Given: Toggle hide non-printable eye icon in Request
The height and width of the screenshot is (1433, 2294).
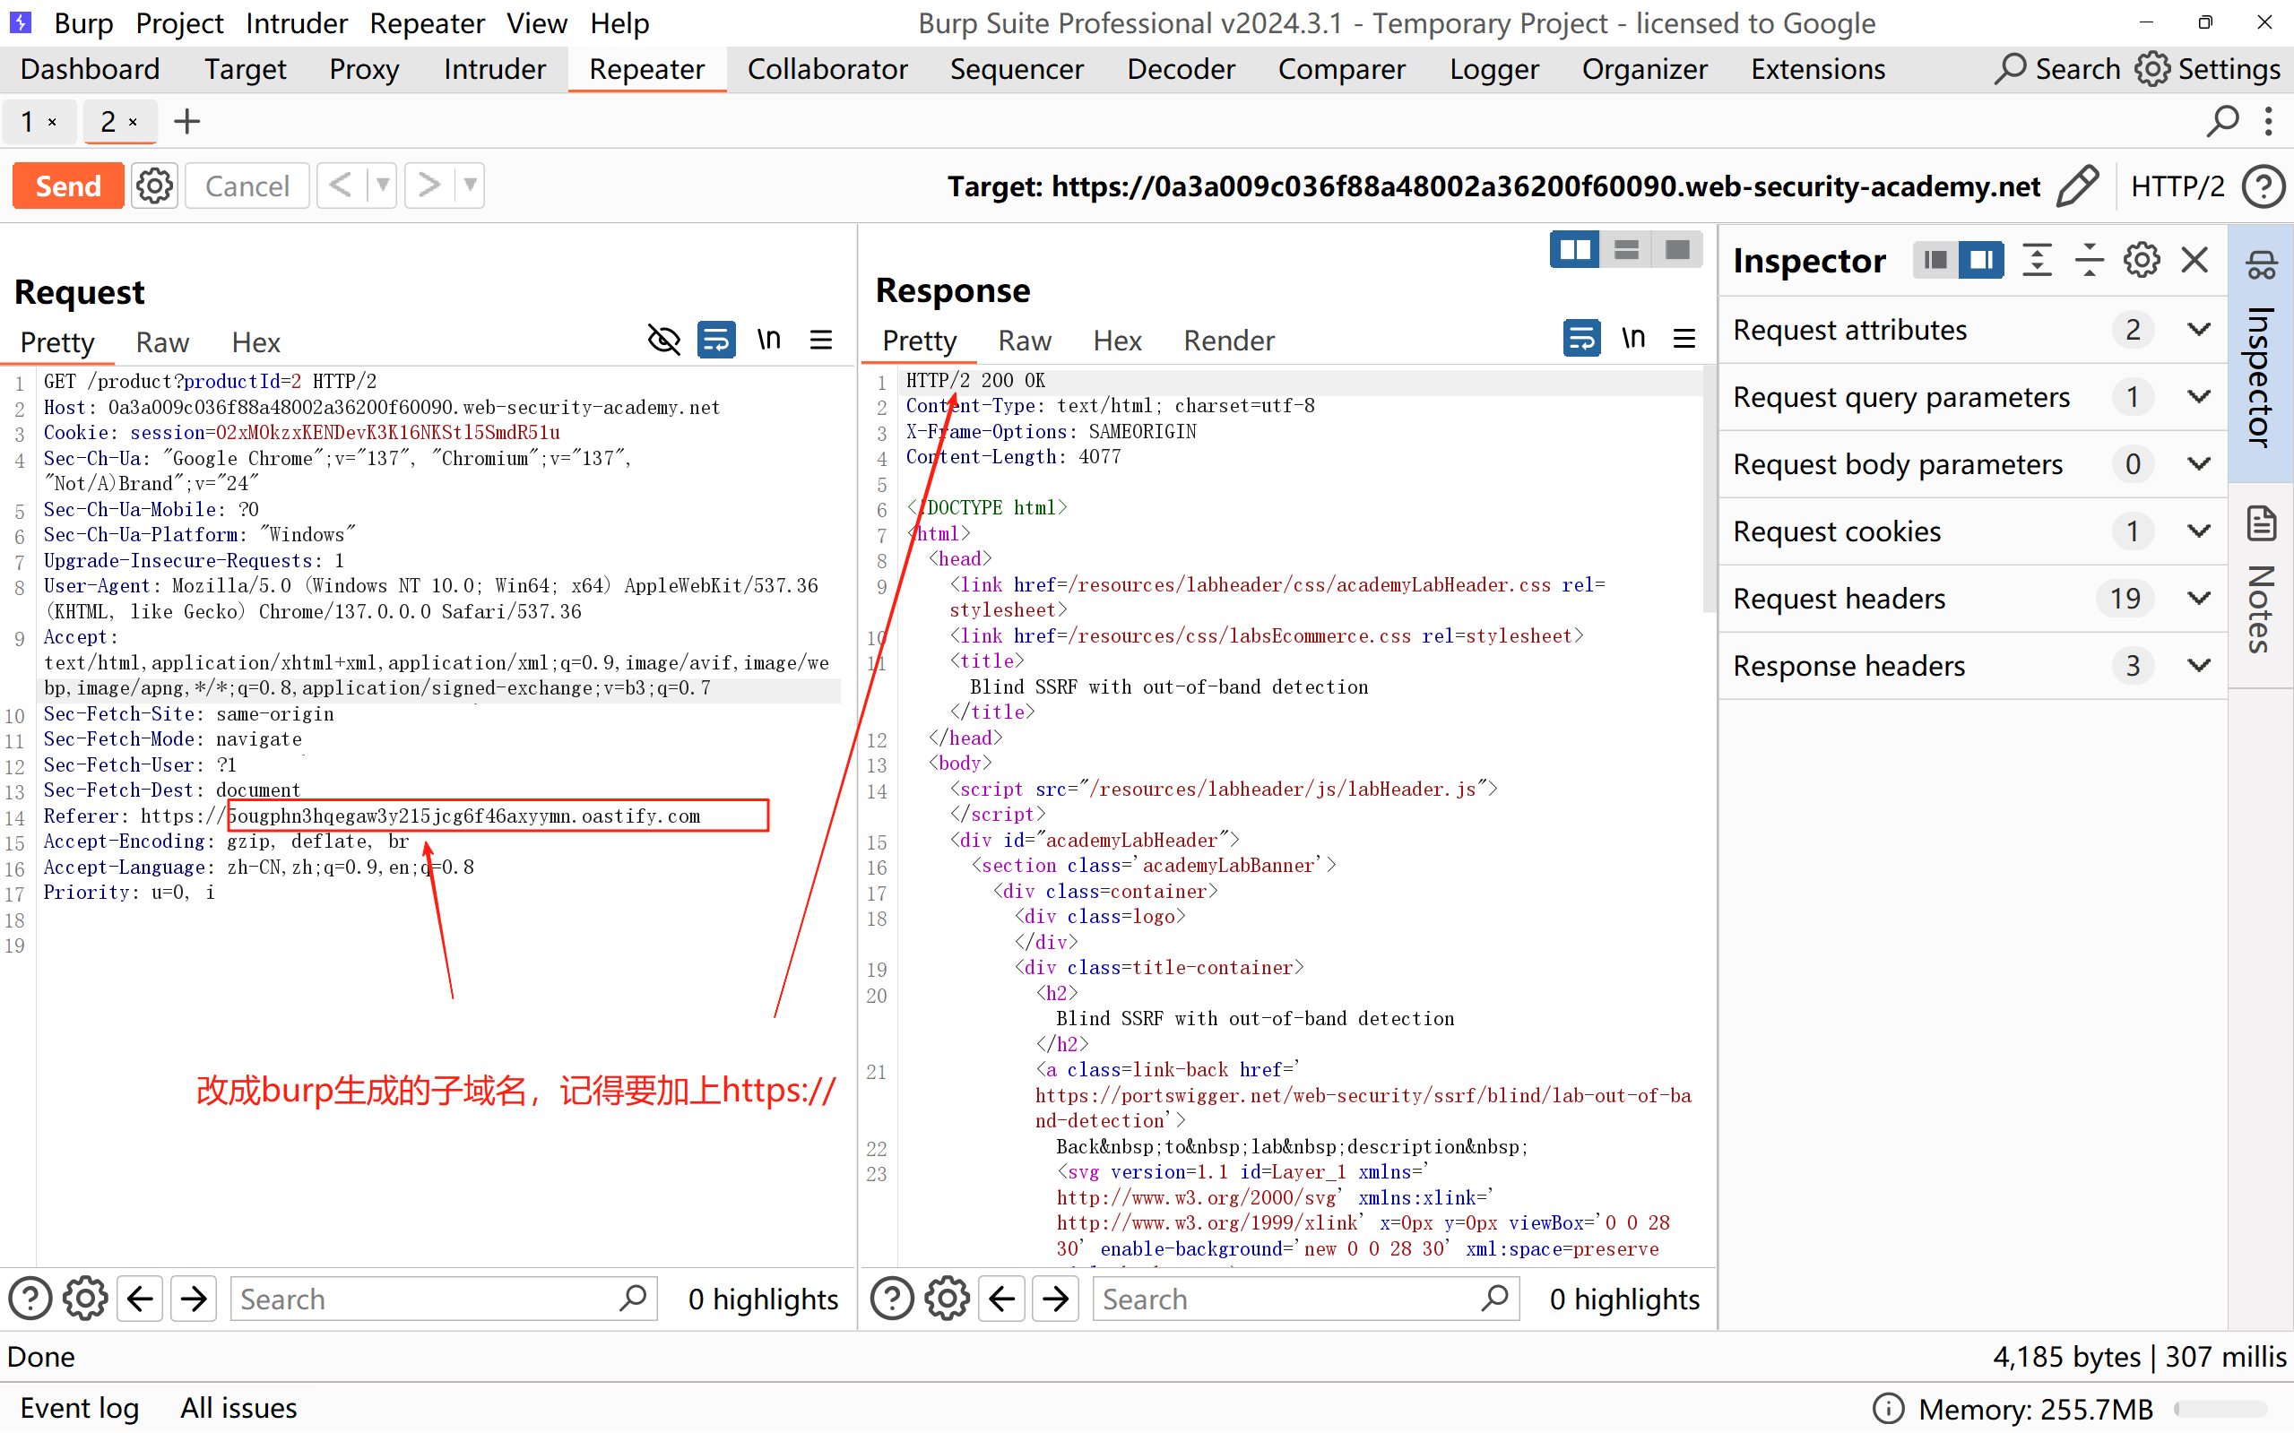Looking at the screenshot, I should point(663,341).
